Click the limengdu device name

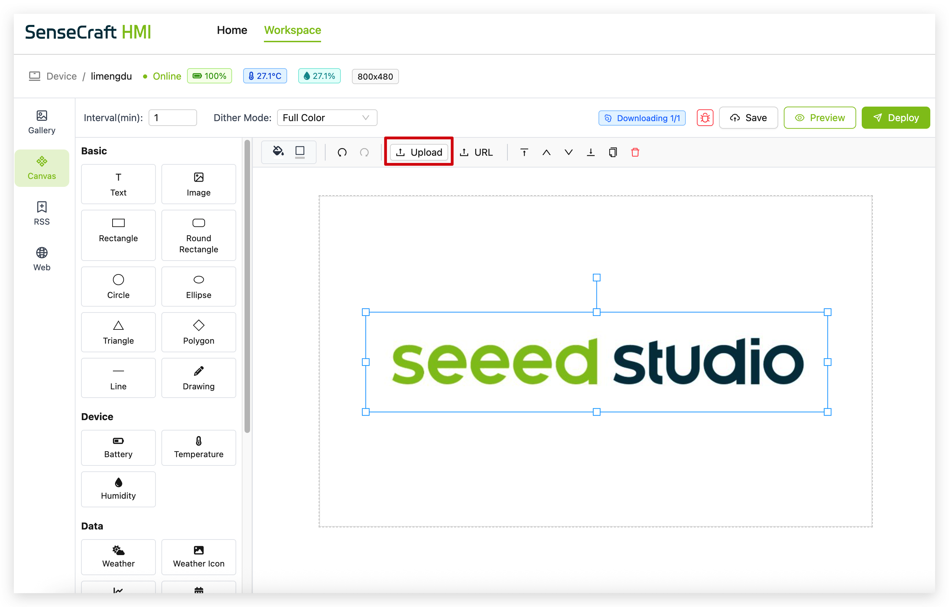click(111, 76)
